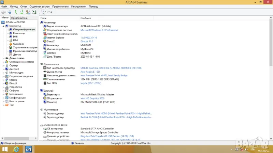Click the Microsoft Windows 8.1 Professional link
Viewport: 273px width, 153px height.
click(x=99, y=30)
